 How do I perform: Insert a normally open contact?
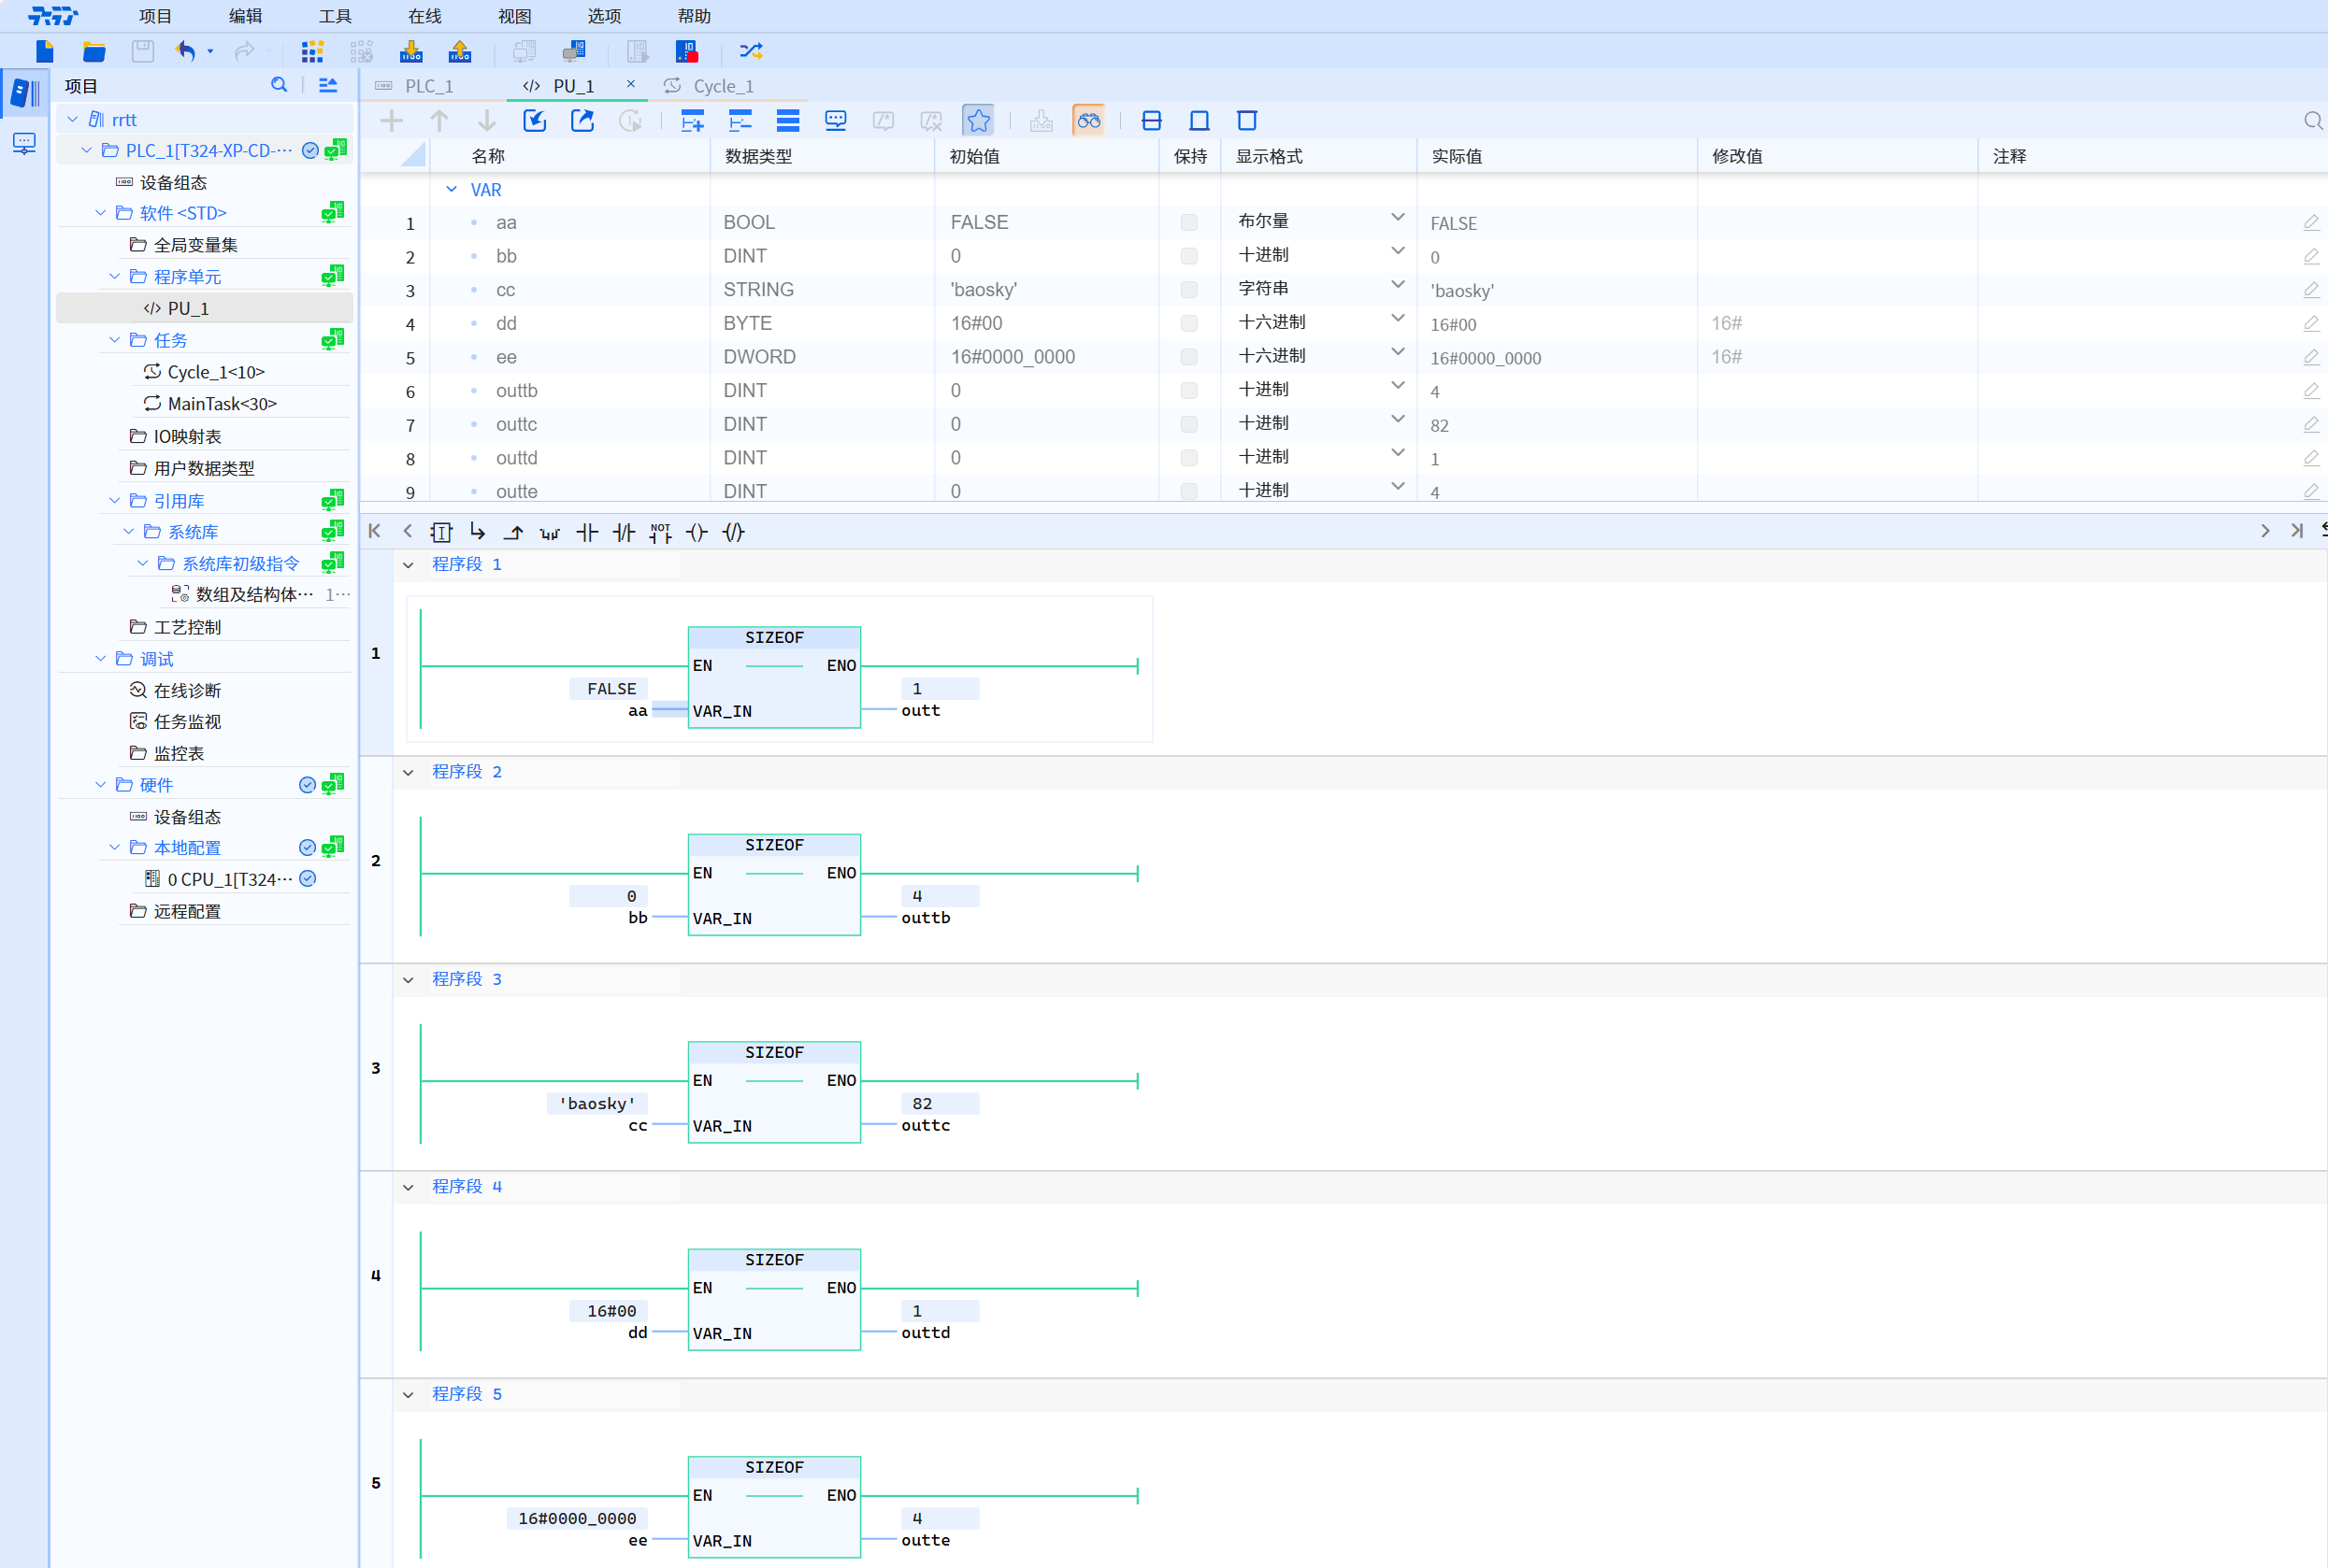pyautogui.click(x=587, y=533)
